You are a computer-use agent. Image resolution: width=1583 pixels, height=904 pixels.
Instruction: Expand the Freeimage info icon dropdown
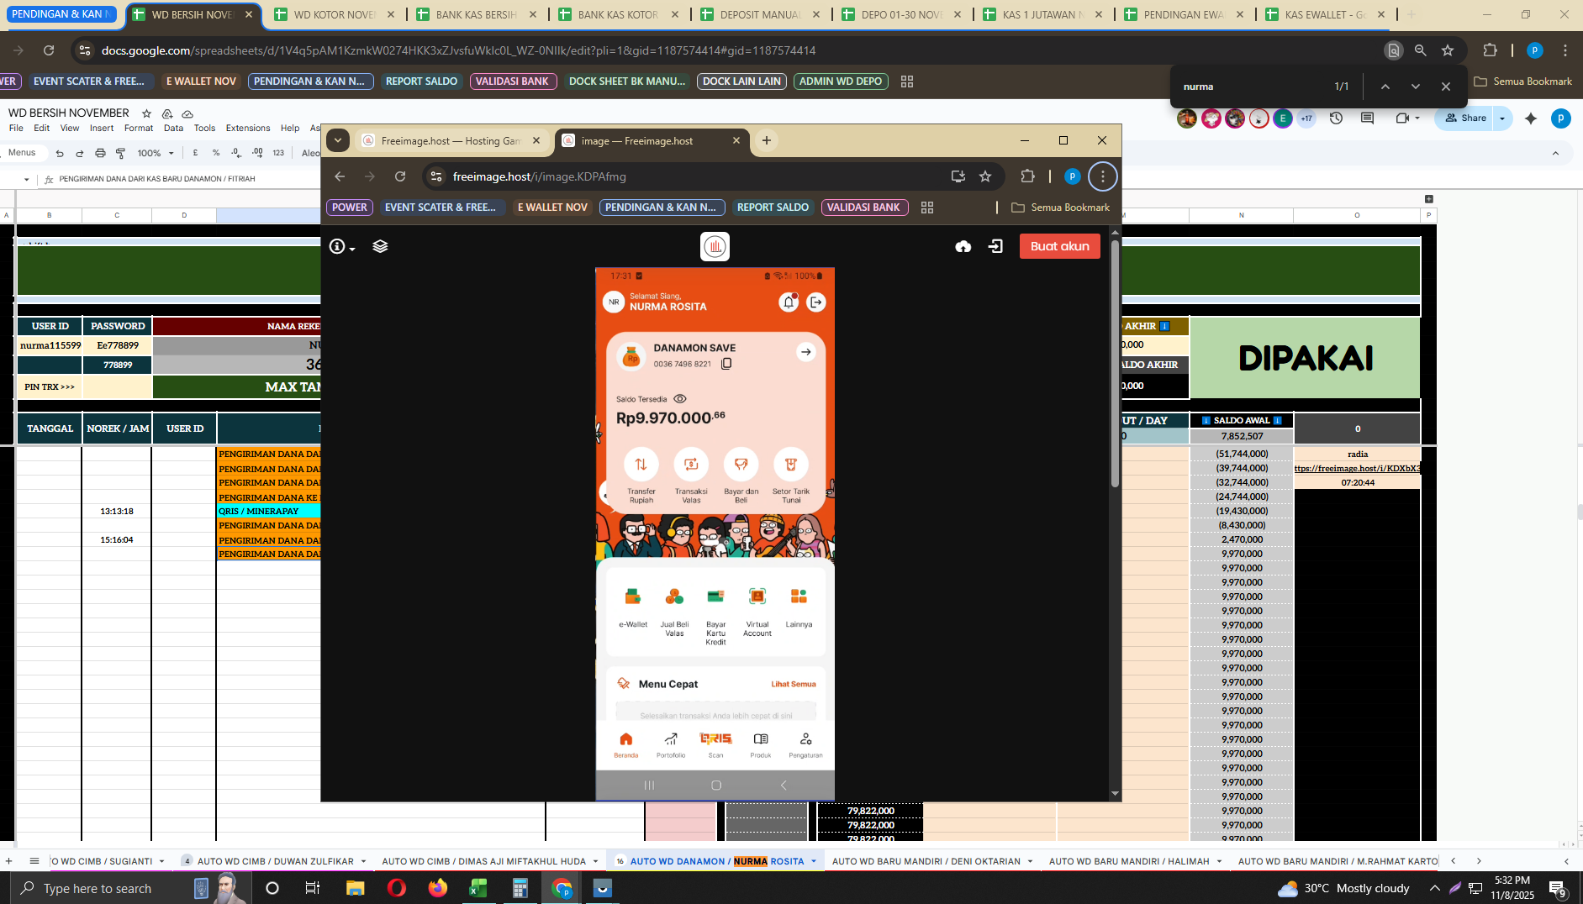click(x=342, y=246)
